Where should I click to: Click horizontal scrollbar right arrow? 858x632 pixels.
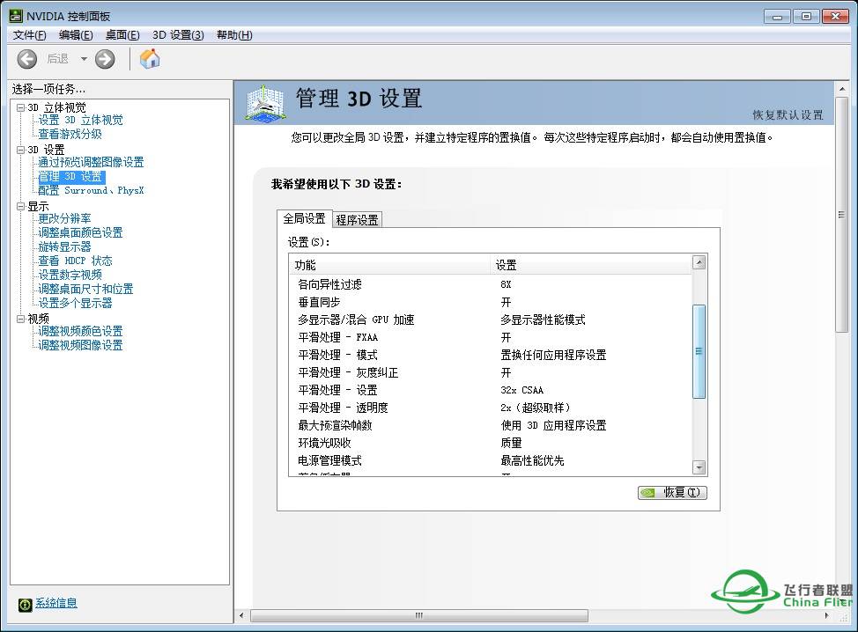827,615
